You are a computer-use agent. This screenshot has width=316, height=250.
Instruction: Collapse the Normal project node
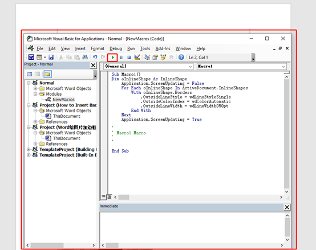click(x=29, y=83)
